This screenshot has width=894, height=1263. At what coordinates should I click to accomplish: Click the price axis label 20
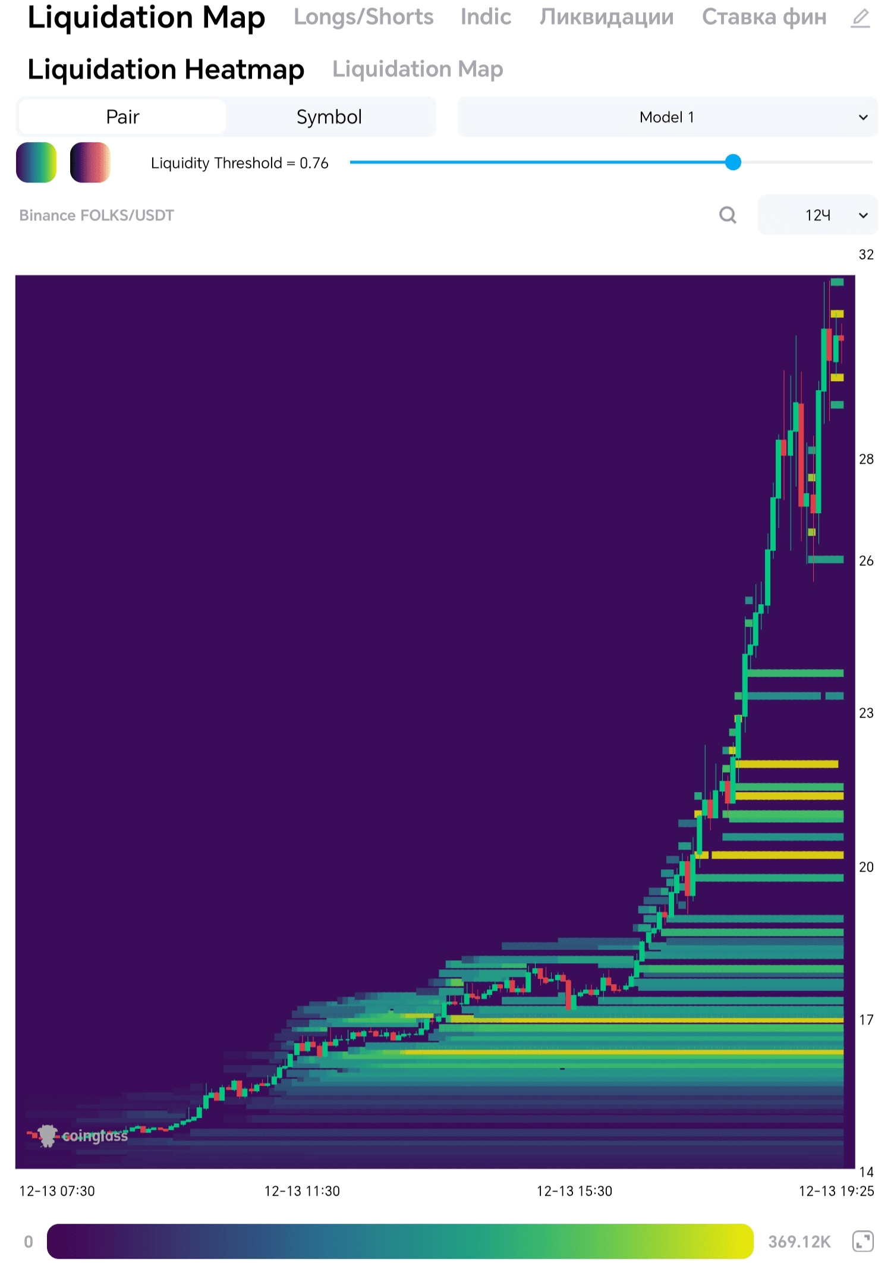coord(866,867)
